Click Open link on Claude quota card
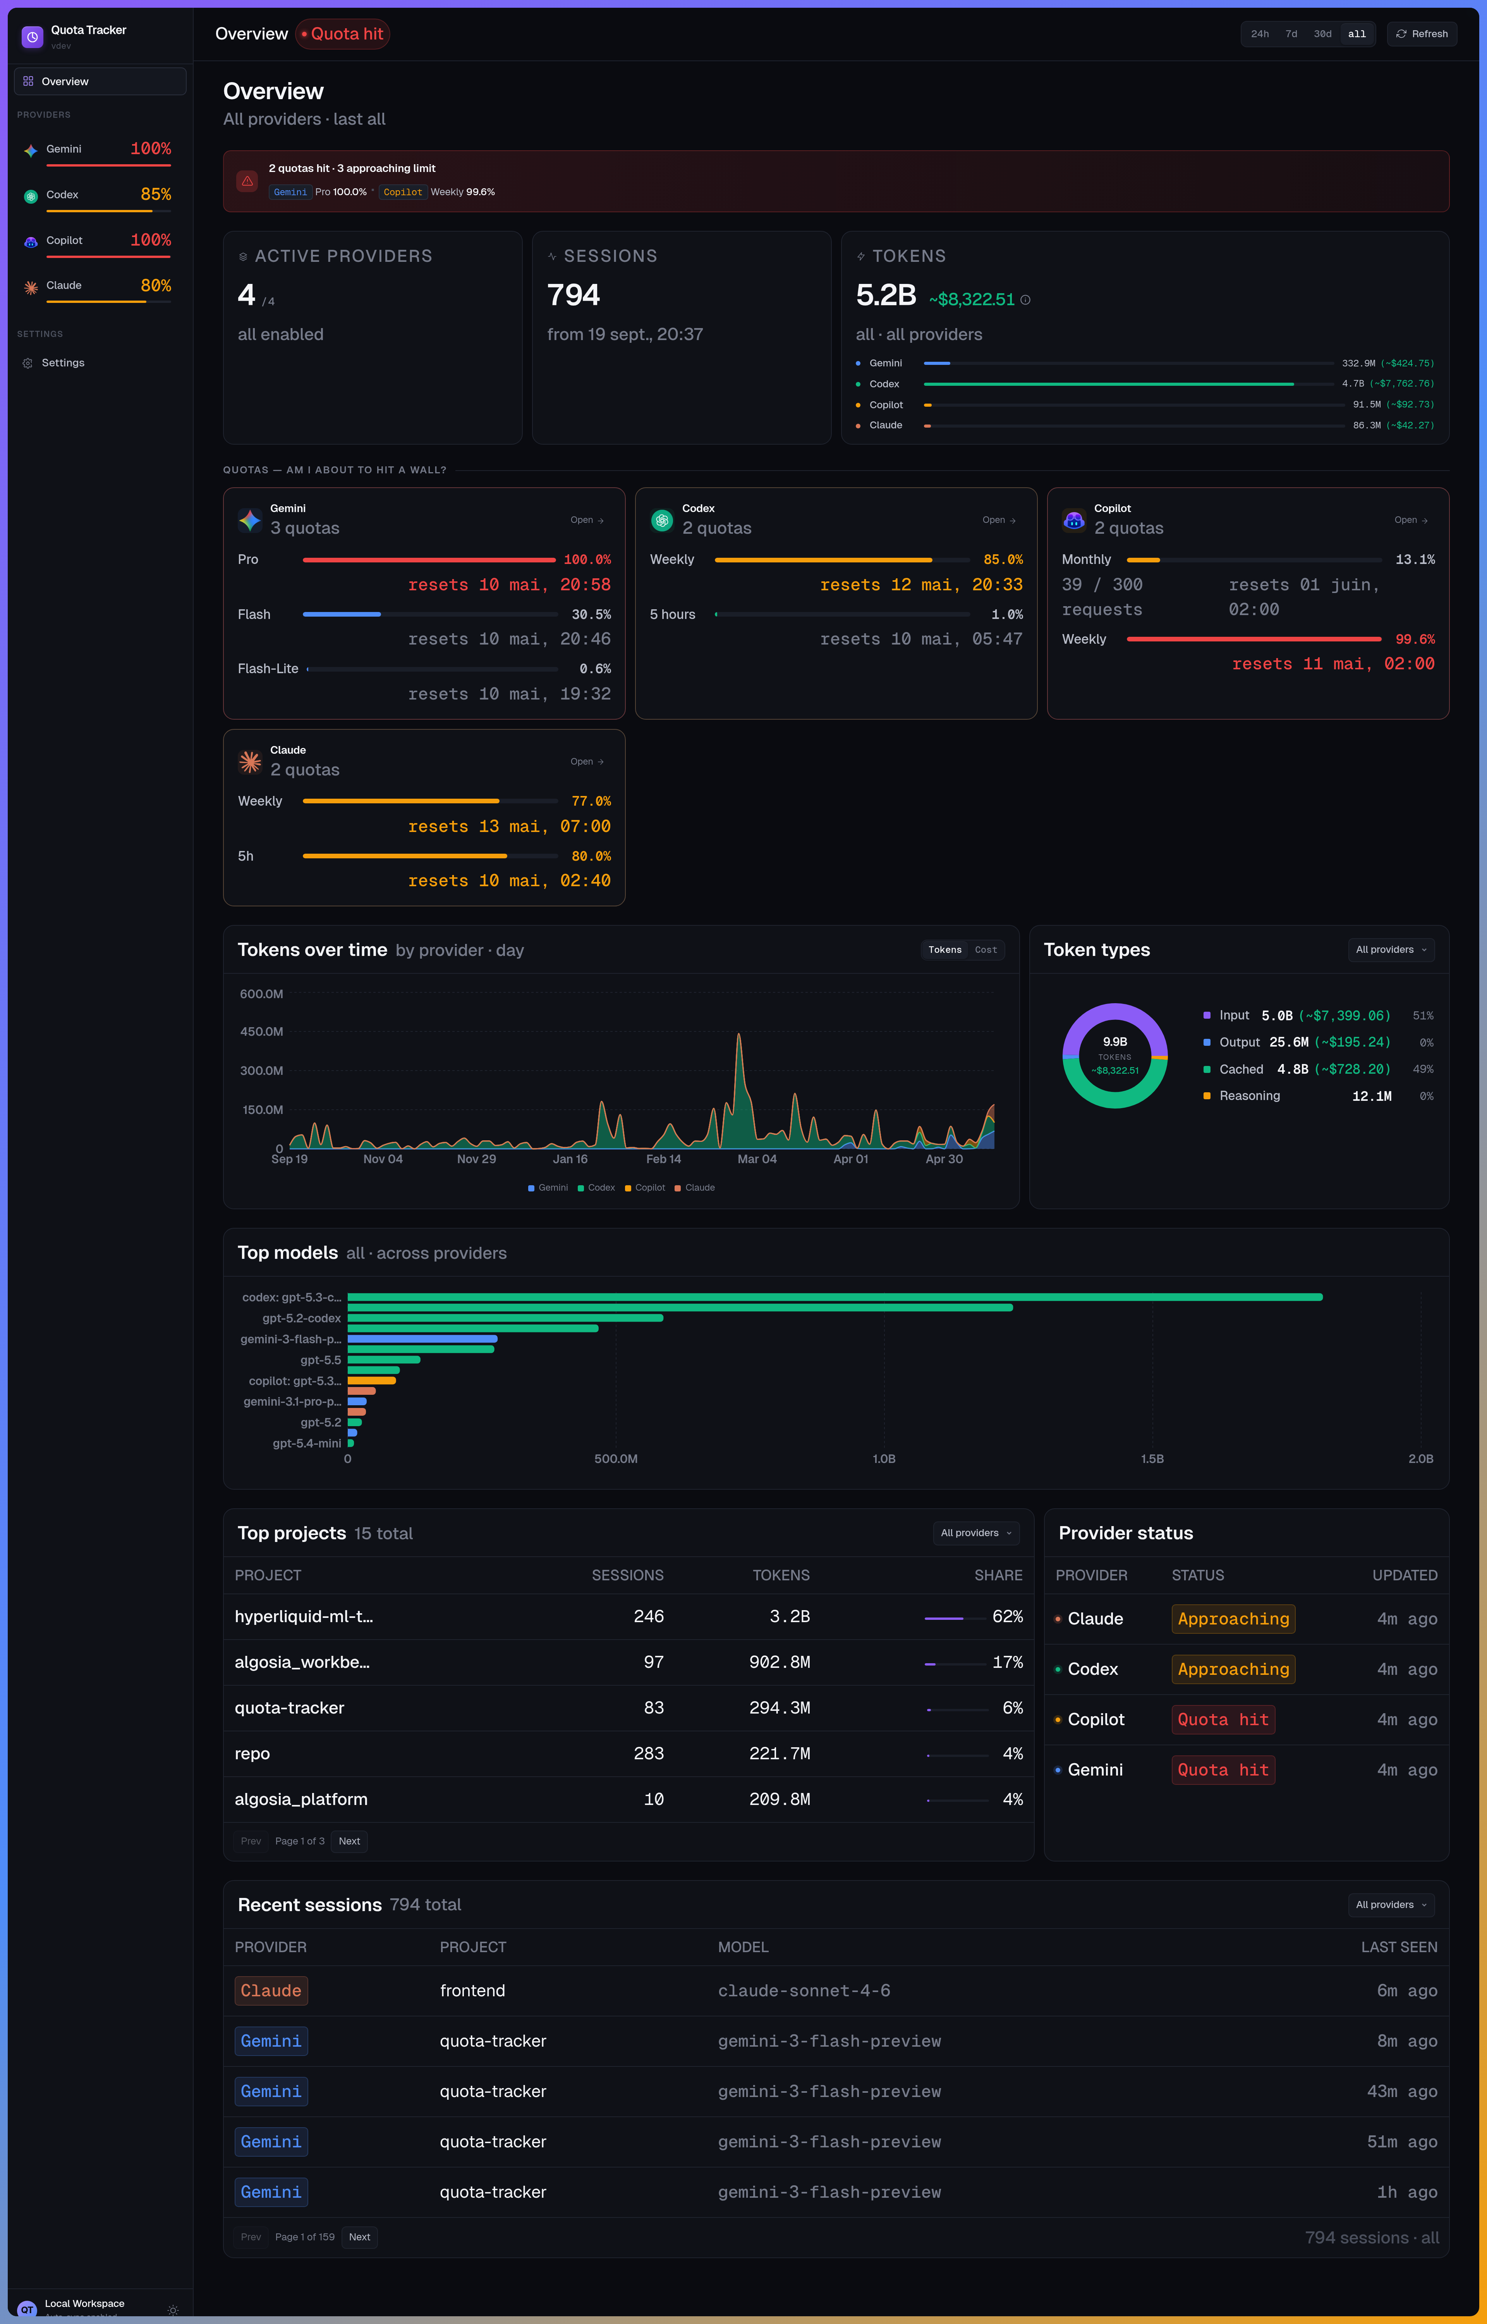This screenshot has height=2324, width=1487. click(587, 762)
